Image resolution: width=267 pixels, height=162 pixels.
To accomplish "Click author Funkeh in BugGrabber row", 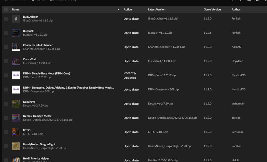I will point(236,19).
